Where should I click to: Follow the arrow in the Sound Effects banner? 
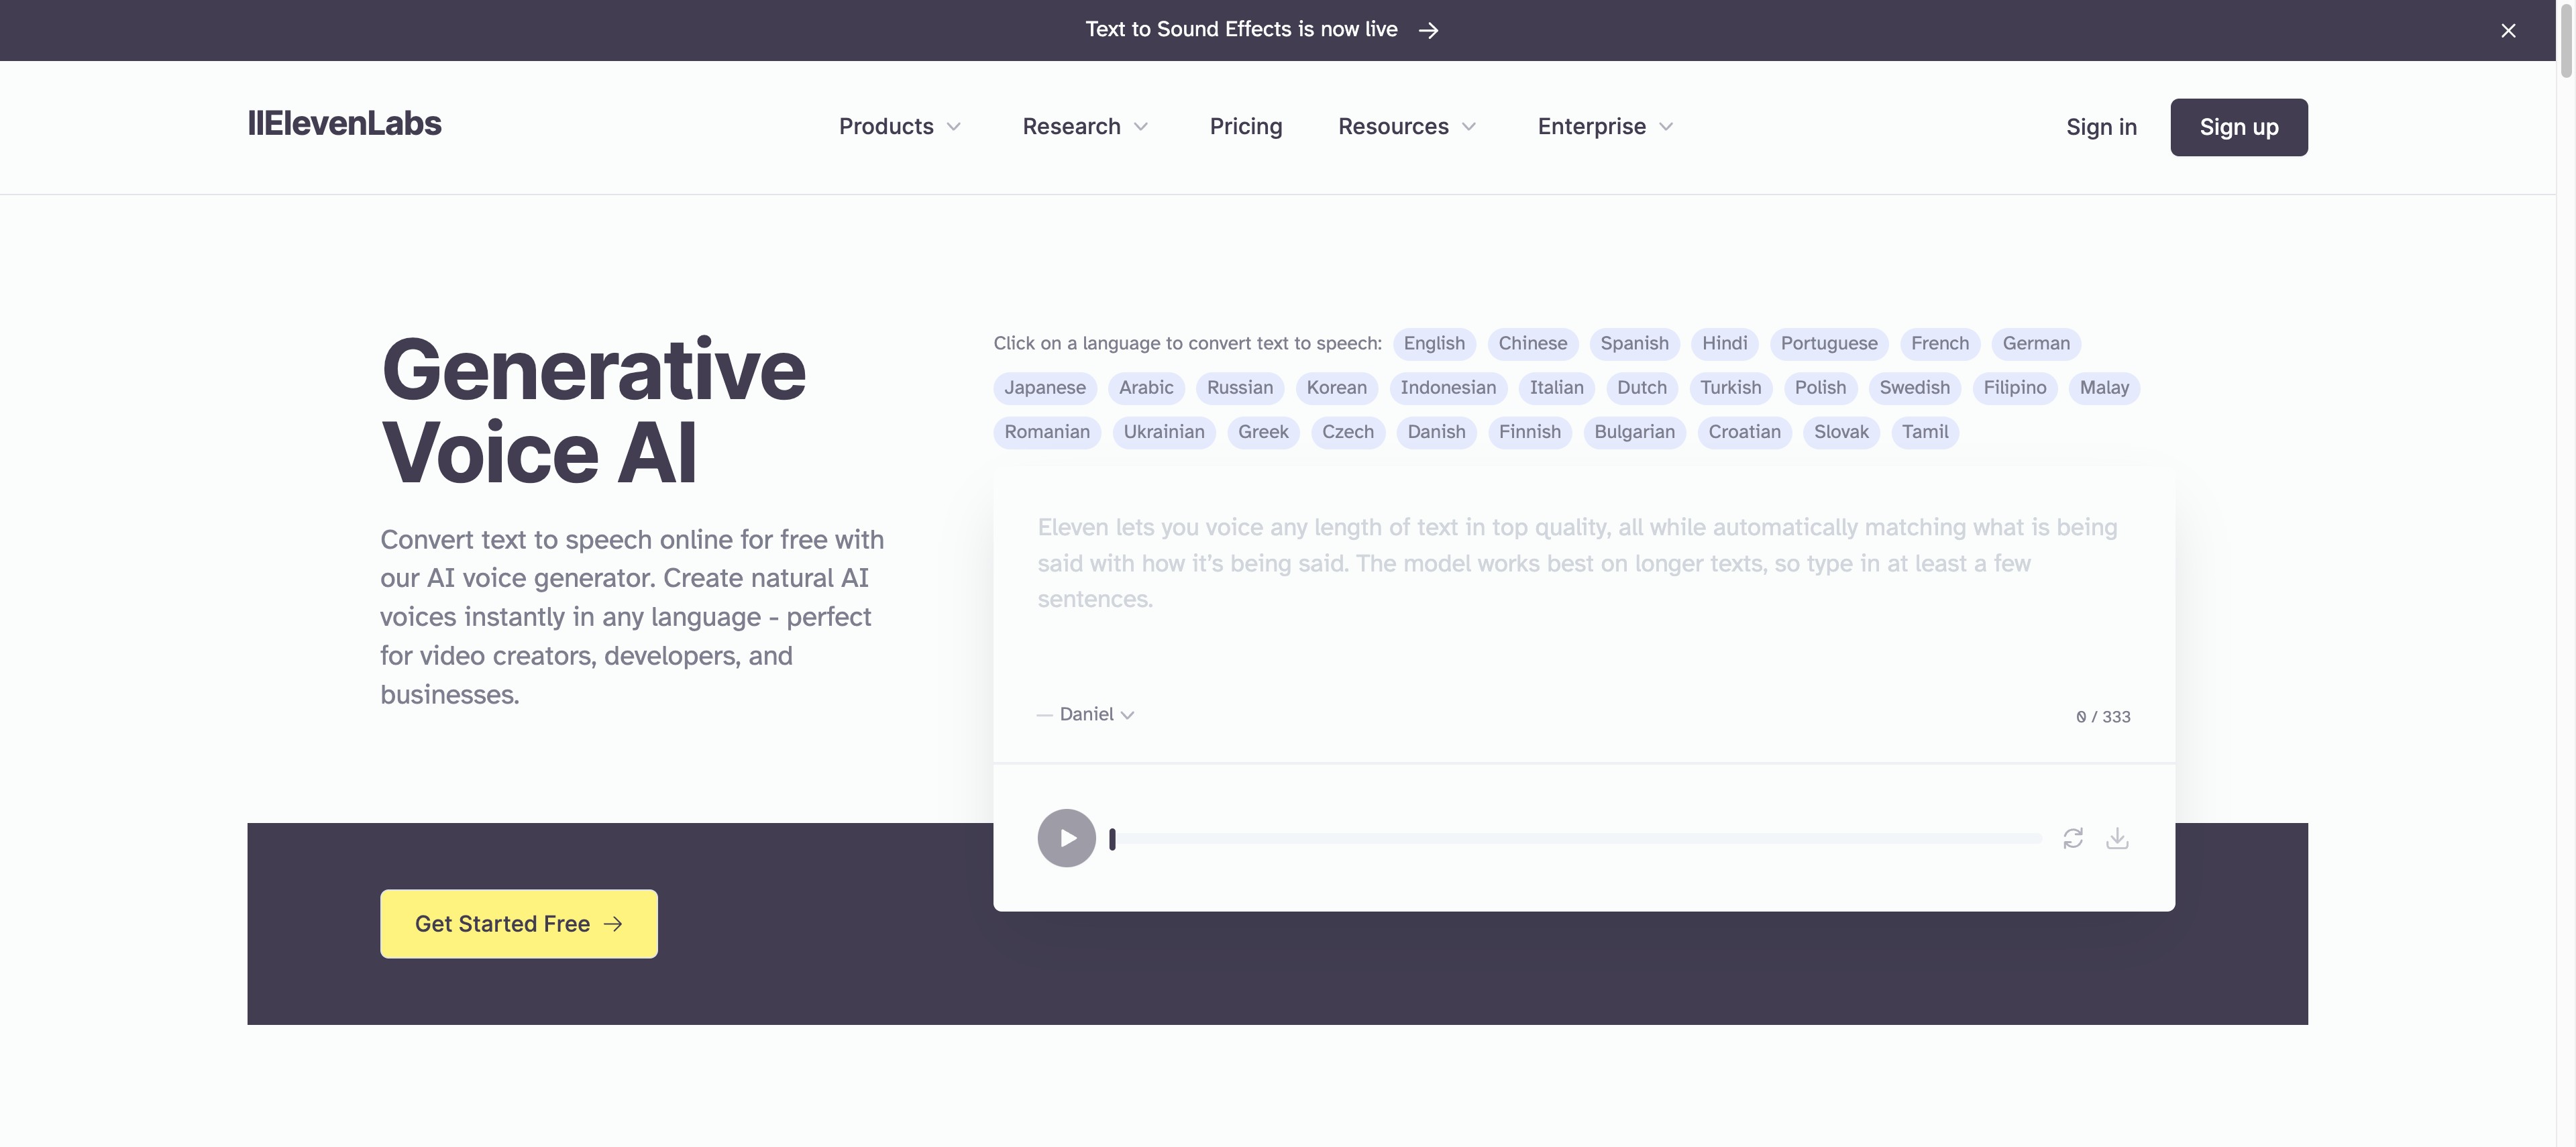coord(1429,30)
